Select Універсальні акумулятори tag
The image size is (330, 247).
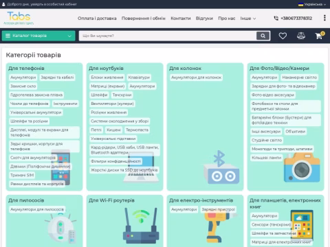pos(36,113)
